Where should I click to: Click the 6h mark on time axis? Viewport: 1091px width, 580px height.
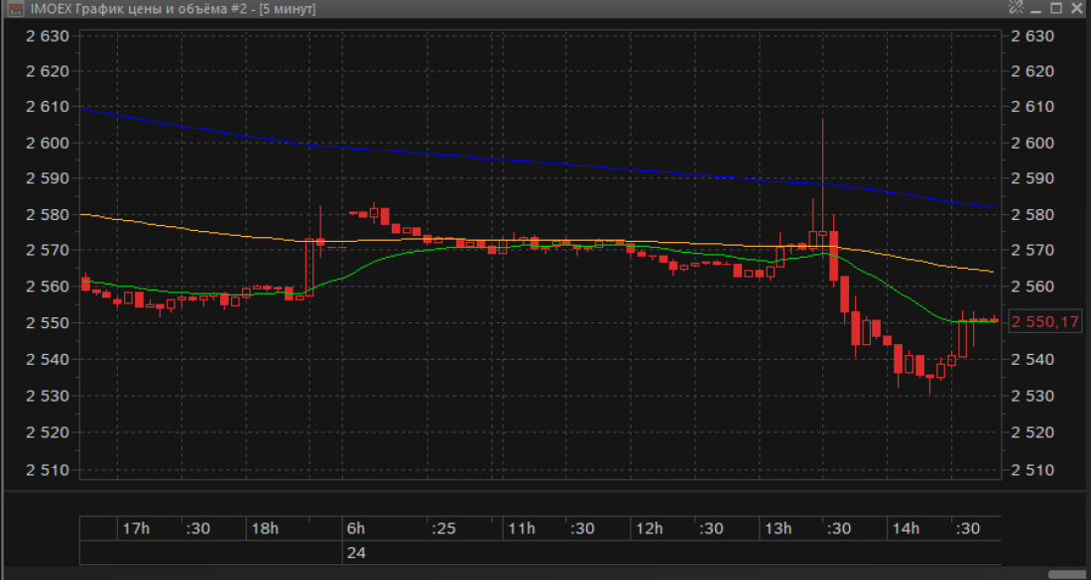pyautogui.click(x=356, y=528)
